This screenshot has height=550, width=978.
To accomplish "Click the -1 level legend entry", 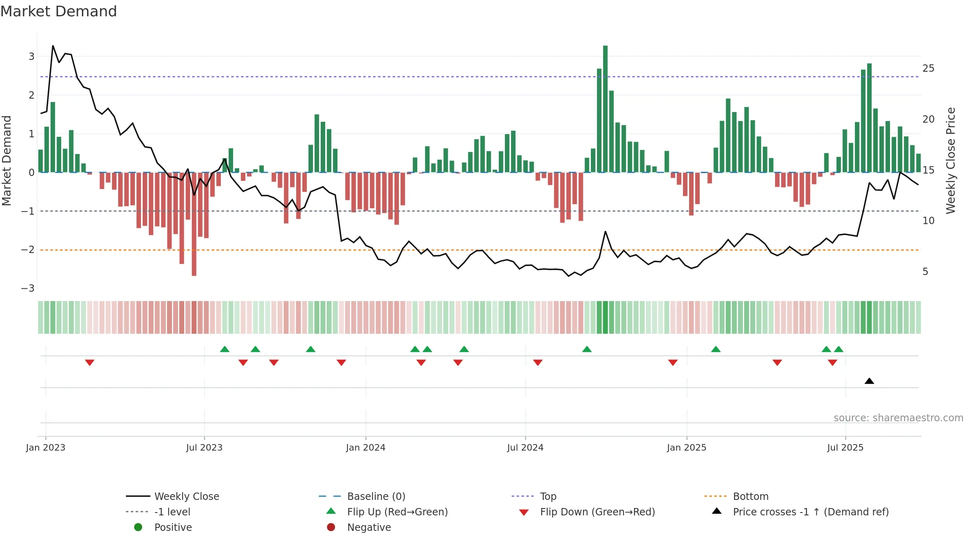I will [158, 512].
